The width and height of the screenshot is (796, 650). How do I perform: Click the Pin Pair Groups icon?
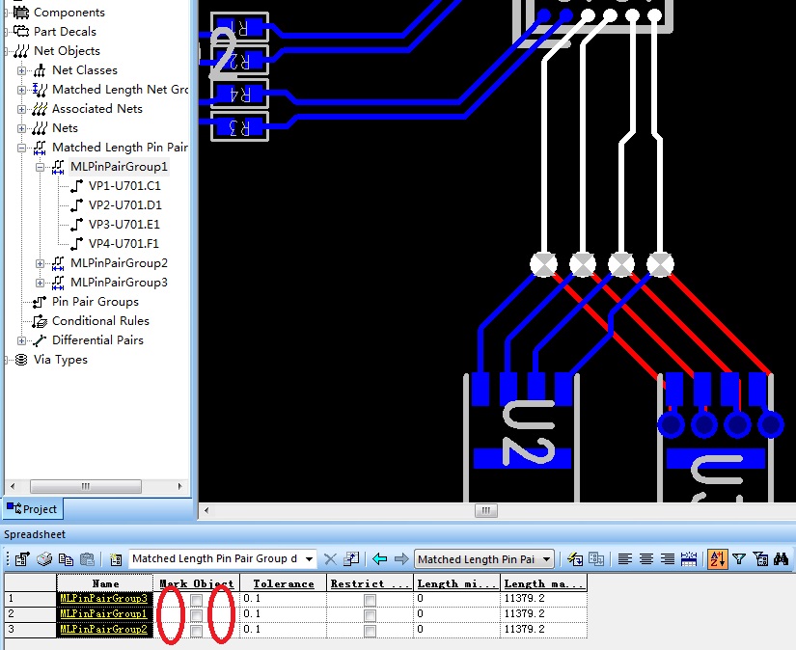[x=40, y=302]
